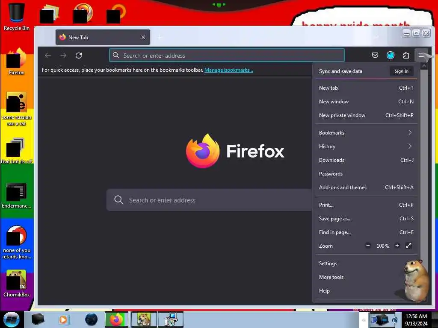Select ChomikBox desktop icon
438x328 pixels.
[x=17, y=284]
